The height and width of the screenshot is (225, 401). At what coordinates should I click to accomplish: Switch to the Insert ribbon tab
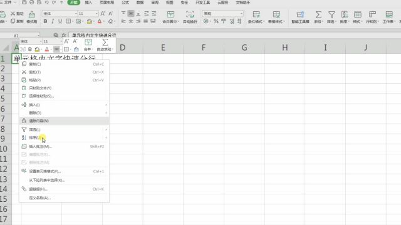pos(88,2)
